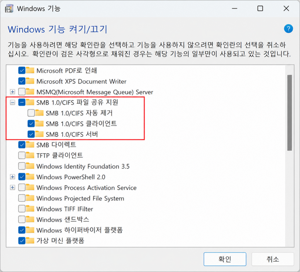The height and width of the screenshot is (272, 300).
Task: Check Windows TIFF IFilter checkbox
Action: pyautogui.click(x=22, y=209)
